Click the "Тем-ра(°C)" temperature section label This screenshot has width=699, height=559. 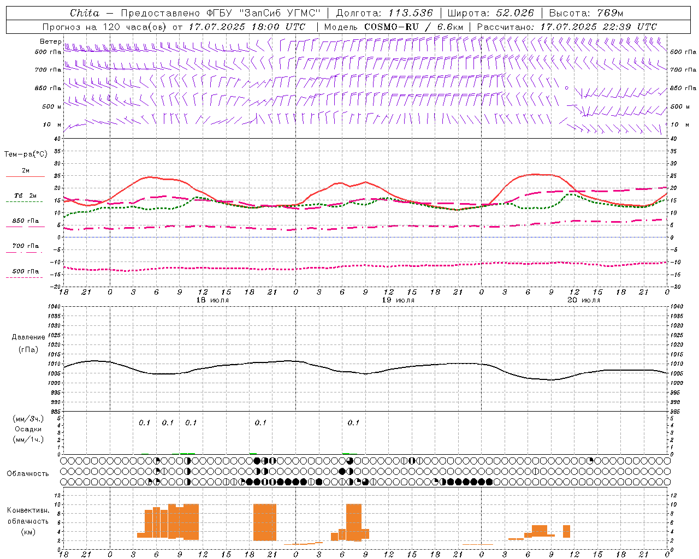pyautogui.click(x=26, y=154)
